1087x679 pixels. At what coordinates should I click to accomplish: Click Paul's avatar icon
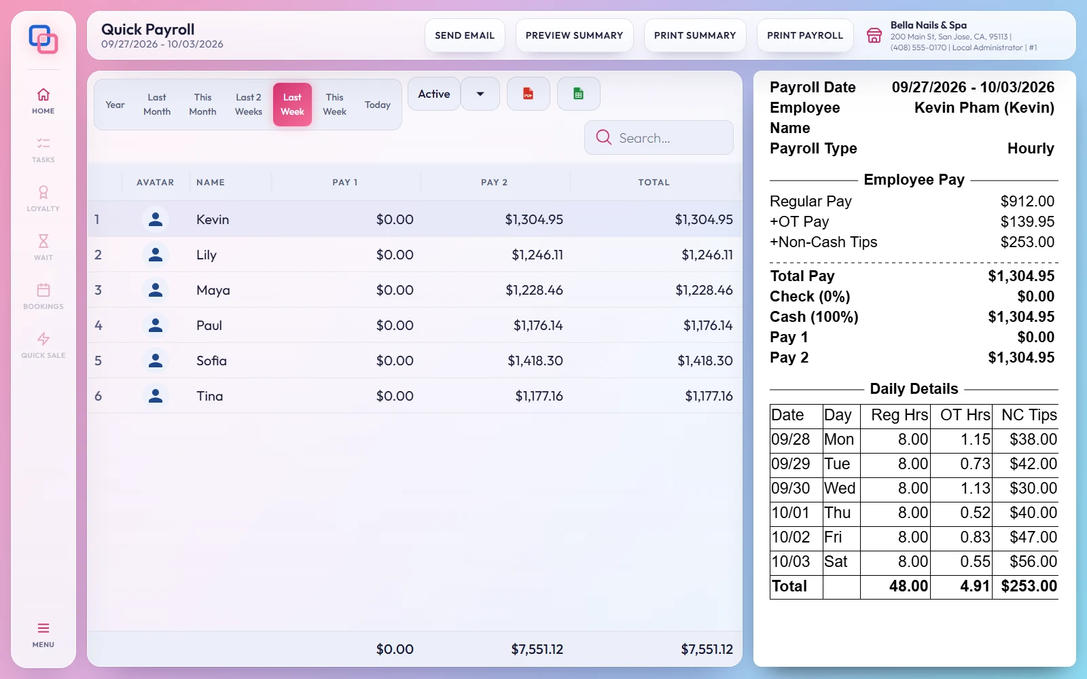[156, 325]
